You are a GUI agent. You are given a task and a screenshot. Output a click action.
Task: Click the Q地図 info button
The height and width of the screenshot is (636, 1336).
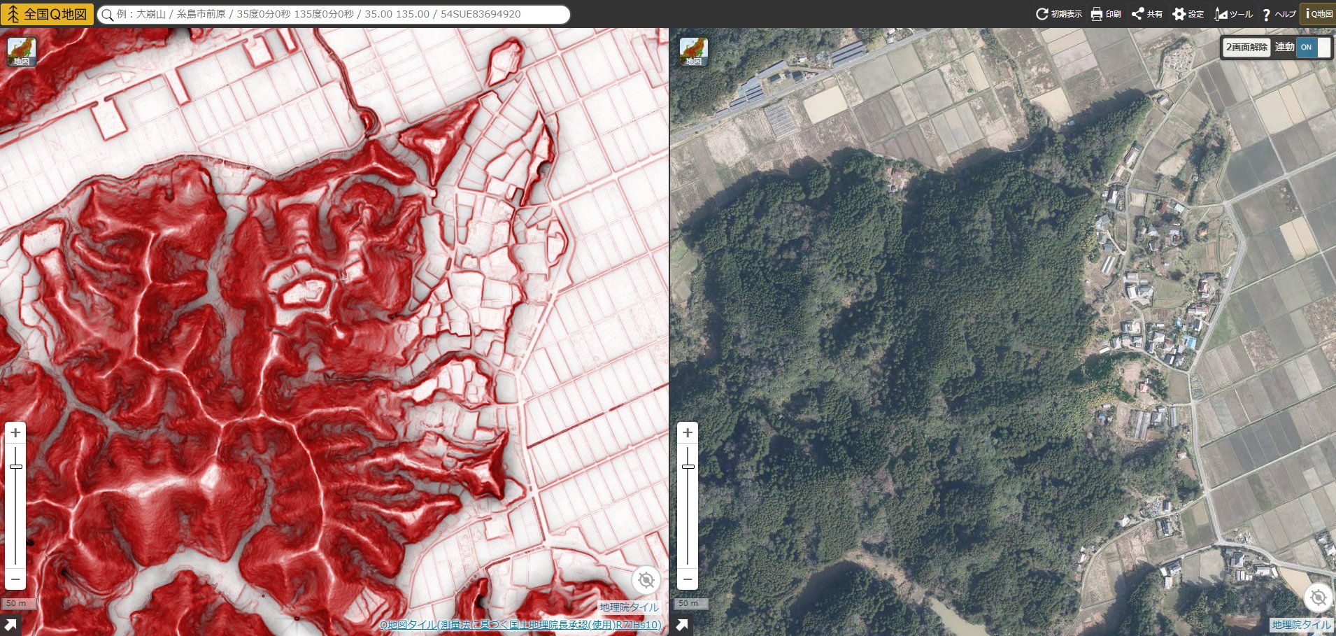click(x=1319, y=14)
